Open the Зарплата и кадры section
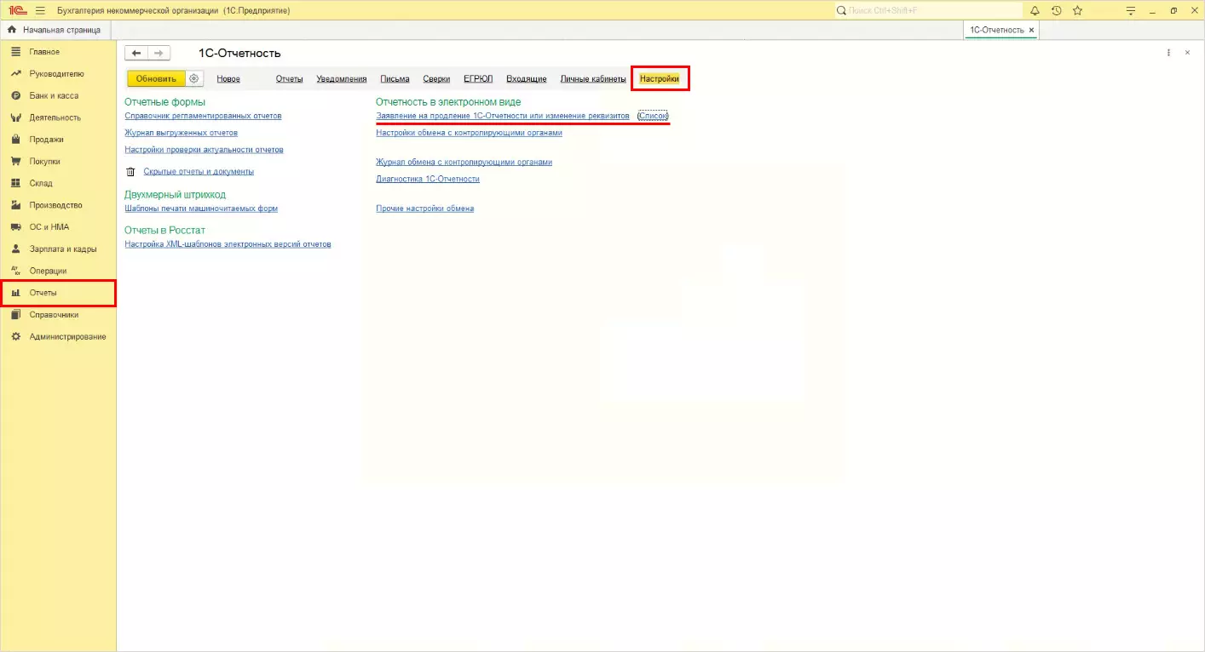The width and height of the screenshot is (1205, 652). tap(58, 249)
